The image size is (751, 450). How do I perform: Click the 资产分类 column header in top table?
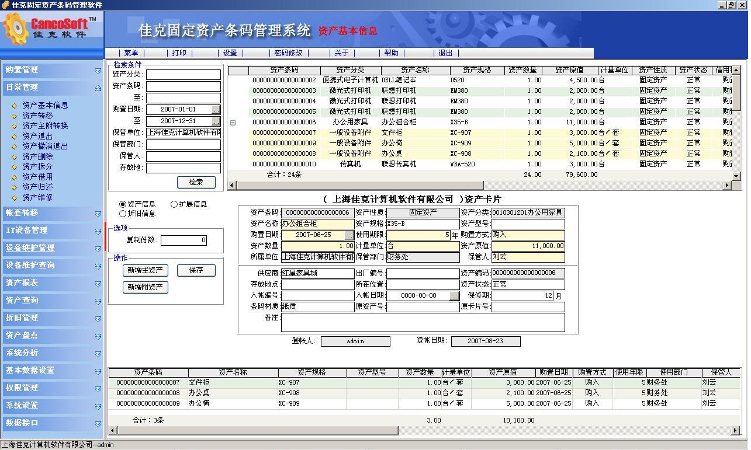(x=351, y=70)
